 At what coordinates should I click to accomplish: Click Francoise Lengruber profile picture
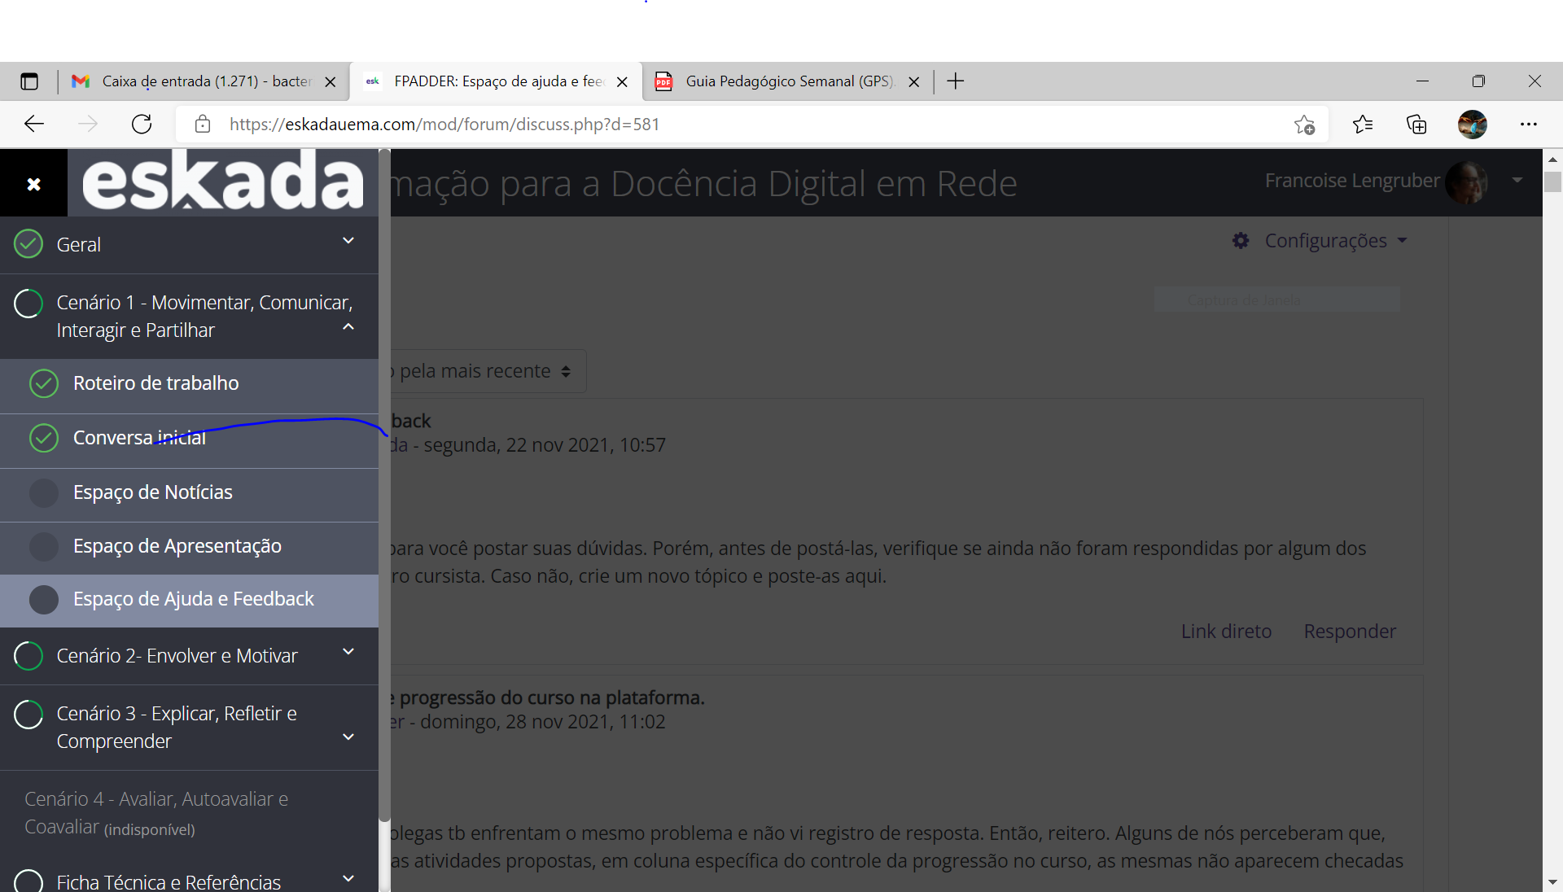[x=1467, y=181]
